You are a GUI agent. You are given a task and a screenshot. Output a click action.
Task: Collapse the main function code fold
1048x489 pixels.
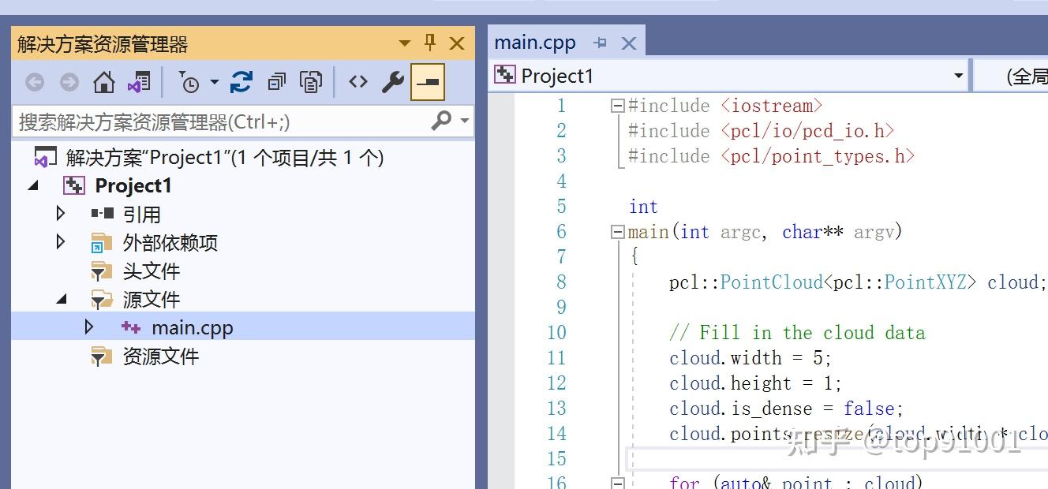616,232
